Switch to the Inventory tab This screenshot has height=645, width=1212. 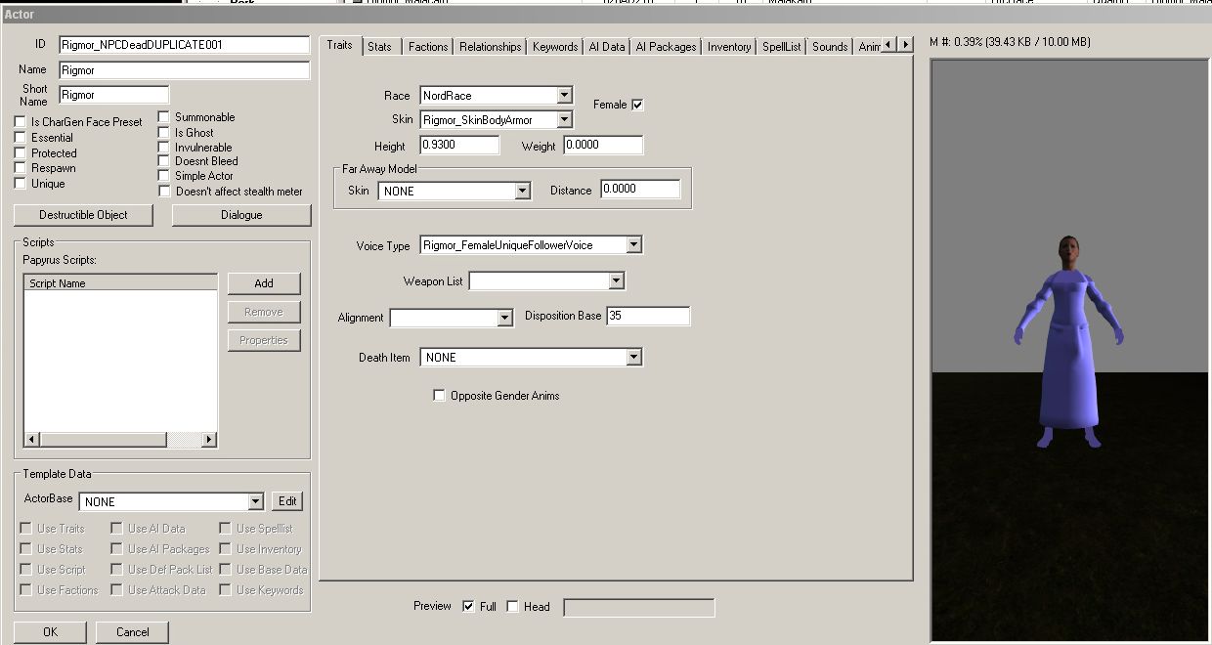(x=728, y=47)
